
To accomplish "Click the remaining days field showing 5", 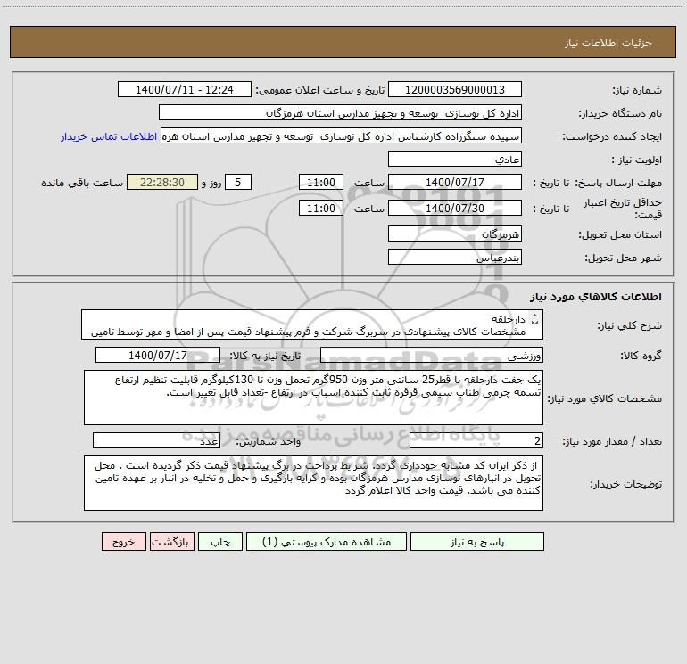I will (238, 182).
